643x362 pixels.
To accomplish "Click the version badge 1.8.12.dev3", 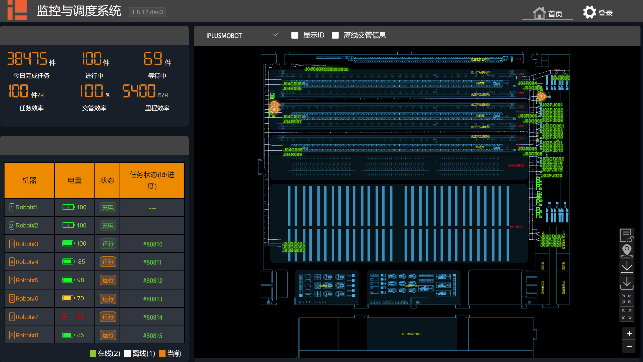I will point(147,12).
